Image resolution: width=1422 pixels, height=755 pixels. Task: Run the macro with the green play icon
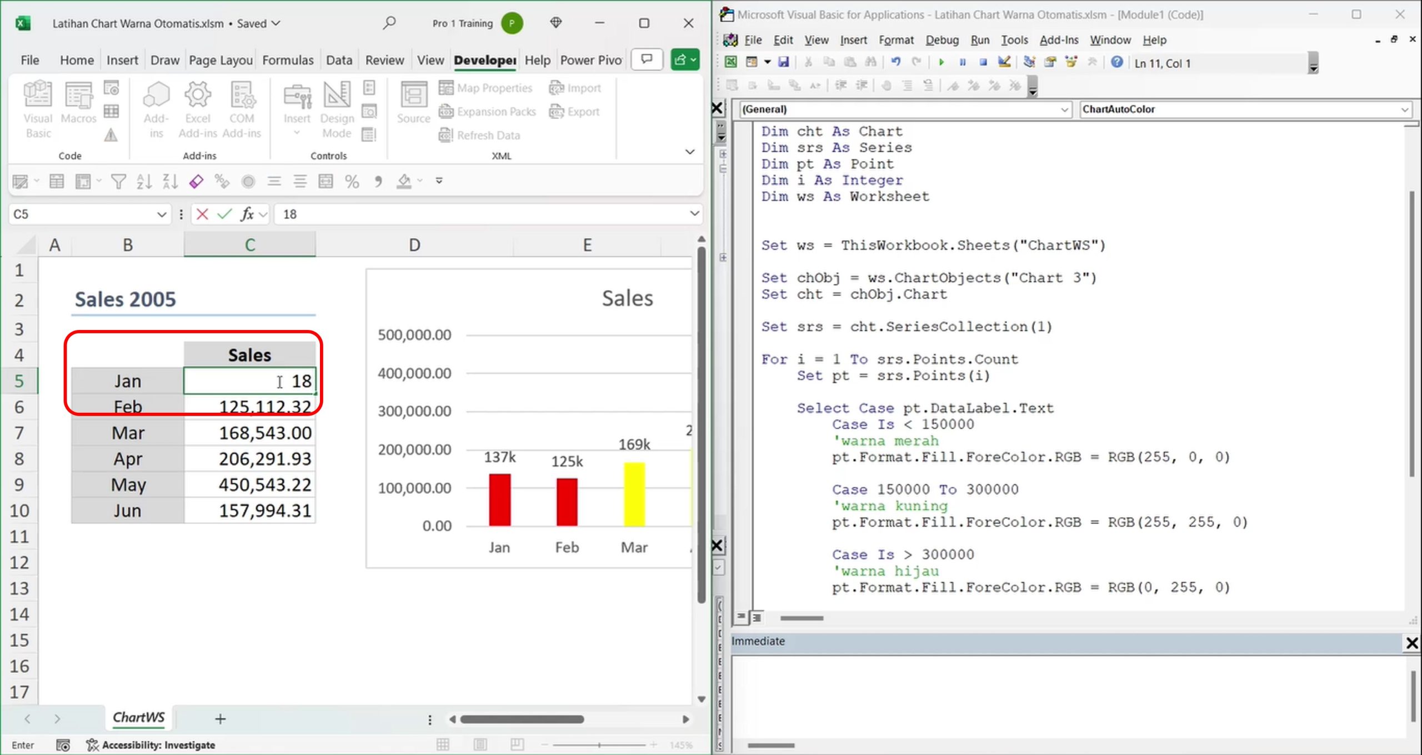tap(941, 62)
